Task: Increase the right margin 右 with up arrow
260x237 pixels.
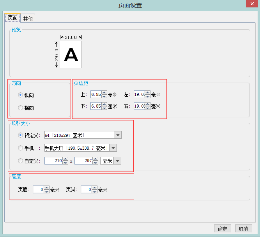Action: coord(148,104)
